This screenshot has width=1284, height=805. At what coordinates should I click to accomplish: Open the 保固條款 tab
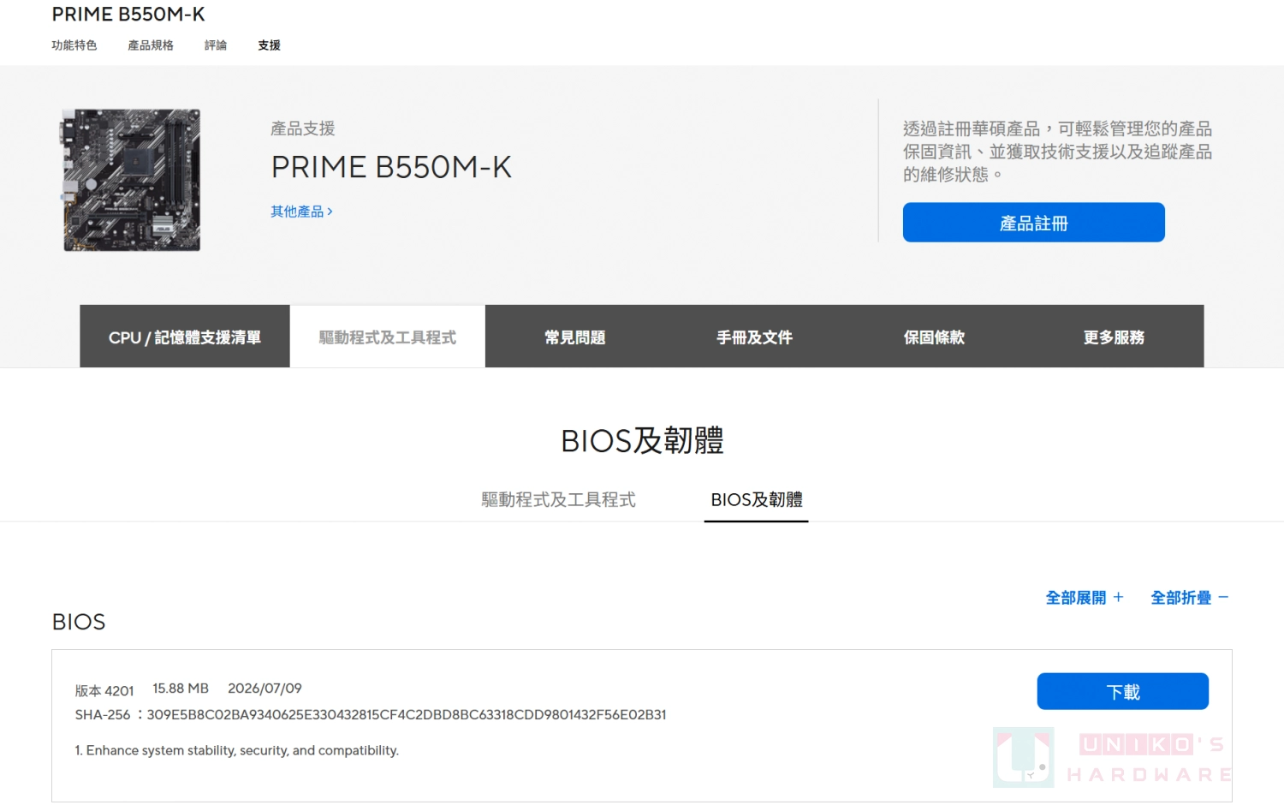935,337
